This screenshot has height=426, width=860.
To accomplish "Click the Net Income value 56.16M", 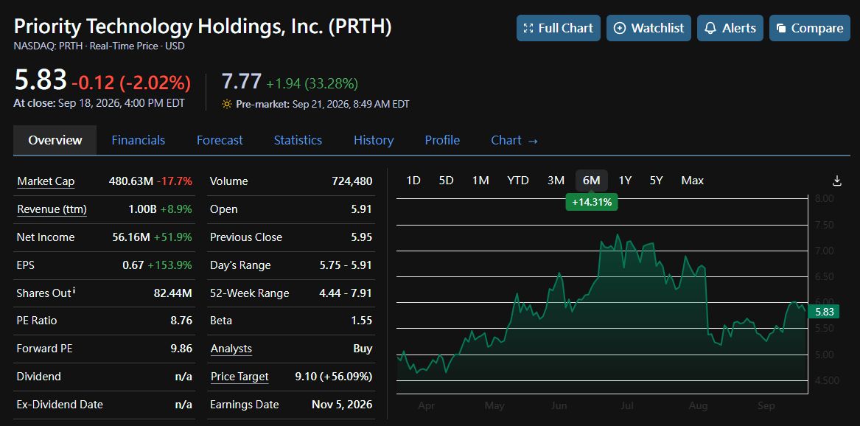I will pos(131,237).
